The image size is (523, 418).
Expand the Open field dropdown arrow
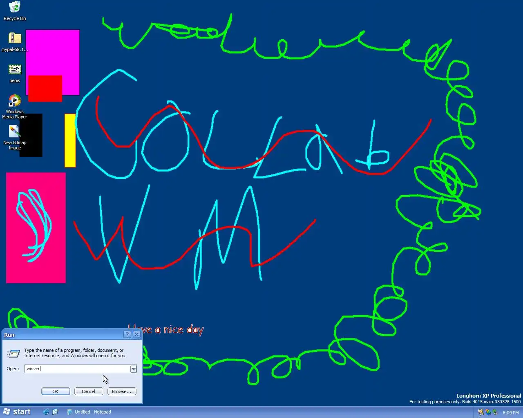pos(133,369)
